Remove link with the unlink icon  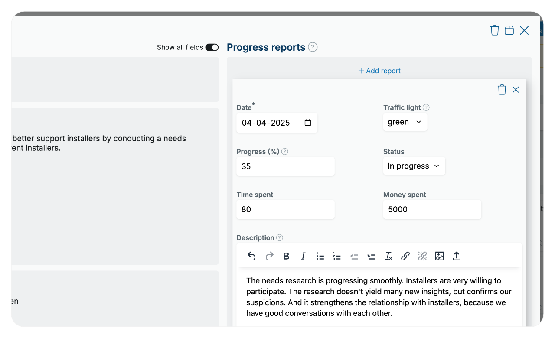click(422, 256)
